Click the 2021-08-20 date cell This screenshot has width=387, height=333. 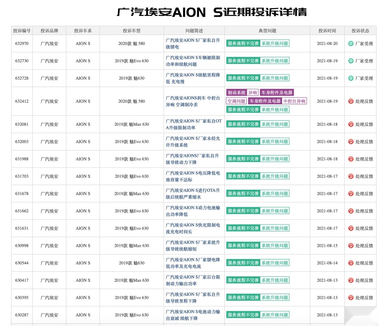(x=327, y=44)
